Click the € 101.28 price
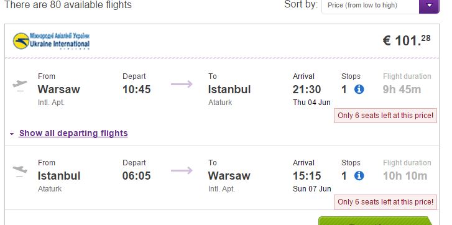This screenshot has height=225, width=452. point(407,40)
